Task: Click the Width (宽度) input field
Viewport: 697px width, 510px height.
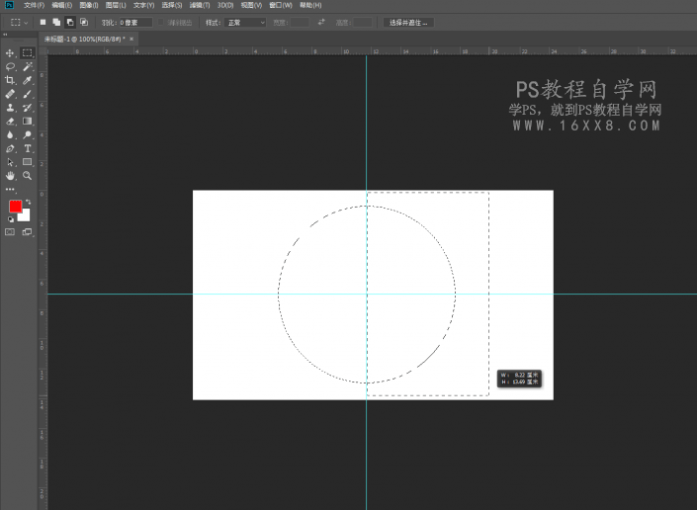Action: (300, 22)
